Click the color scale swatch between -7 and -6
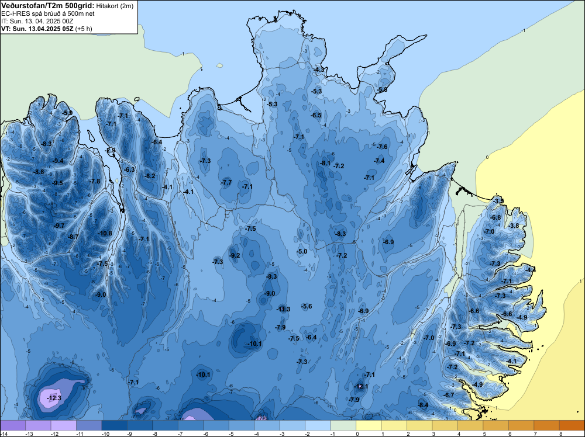 (191, 425)
